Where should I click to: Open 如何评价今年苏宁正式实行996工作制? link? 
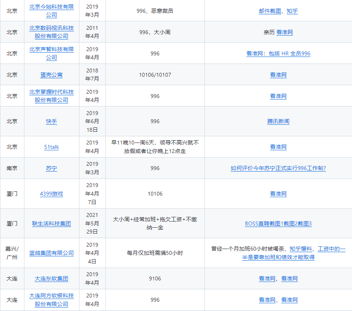click(278, 168)
